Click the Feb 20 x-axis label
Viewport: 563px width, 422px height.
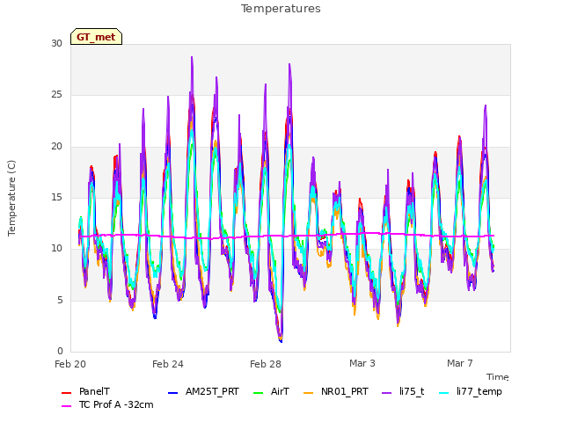tap(70, 364)
